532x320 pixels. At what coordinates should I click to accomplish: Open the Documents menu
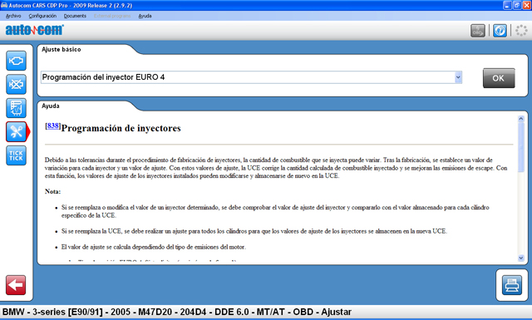[x=75, y=16]
